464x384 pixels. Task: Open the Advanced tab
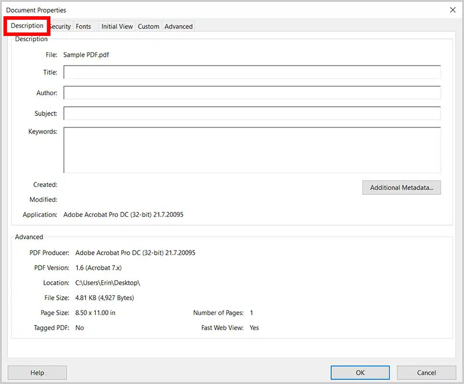click(178, 26)
